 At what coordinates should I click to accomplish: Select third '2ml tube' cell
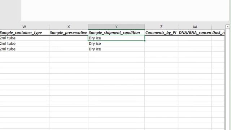coord(25,49)
